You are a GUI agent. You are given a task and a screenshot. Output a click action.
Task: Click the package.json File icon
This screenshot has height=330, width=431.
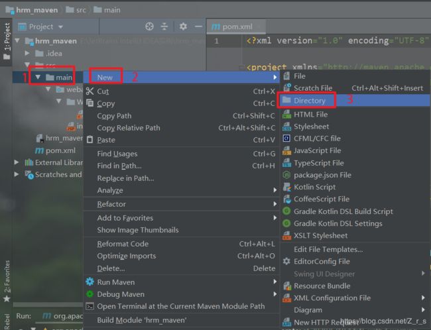tap(286, 175)
